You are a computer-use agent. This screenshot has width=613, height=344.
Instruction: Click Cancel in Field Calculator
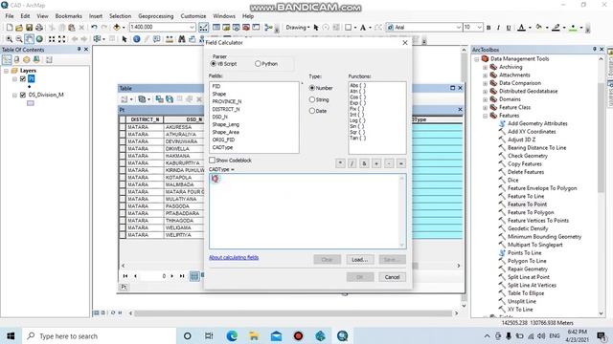tap(392, 277)
